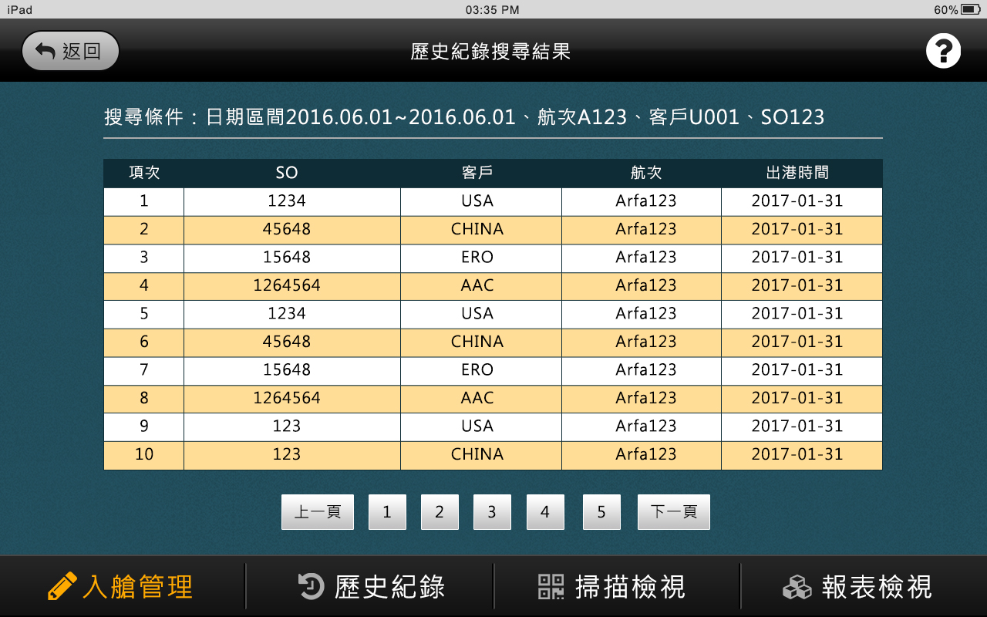Select page 5 in pagination
Viewport: 987px width, 617px height.
click(x=601, y=512)
